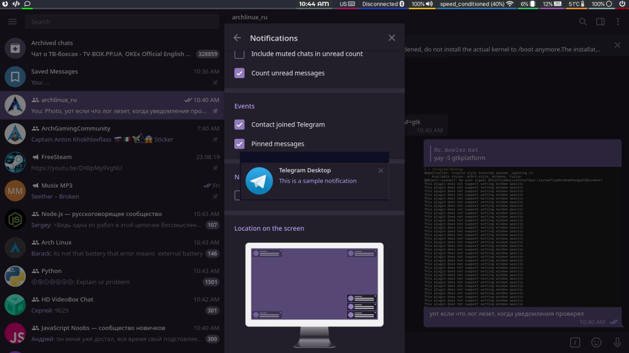The width and height of the screenshot is (629, 353).
Task: Click the Bluetooth Disconnected indicator
Action: pyautogui.click(x=383, y=4)
